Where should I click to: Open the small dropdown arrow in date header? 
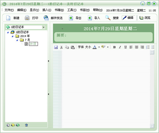[62, 29]
